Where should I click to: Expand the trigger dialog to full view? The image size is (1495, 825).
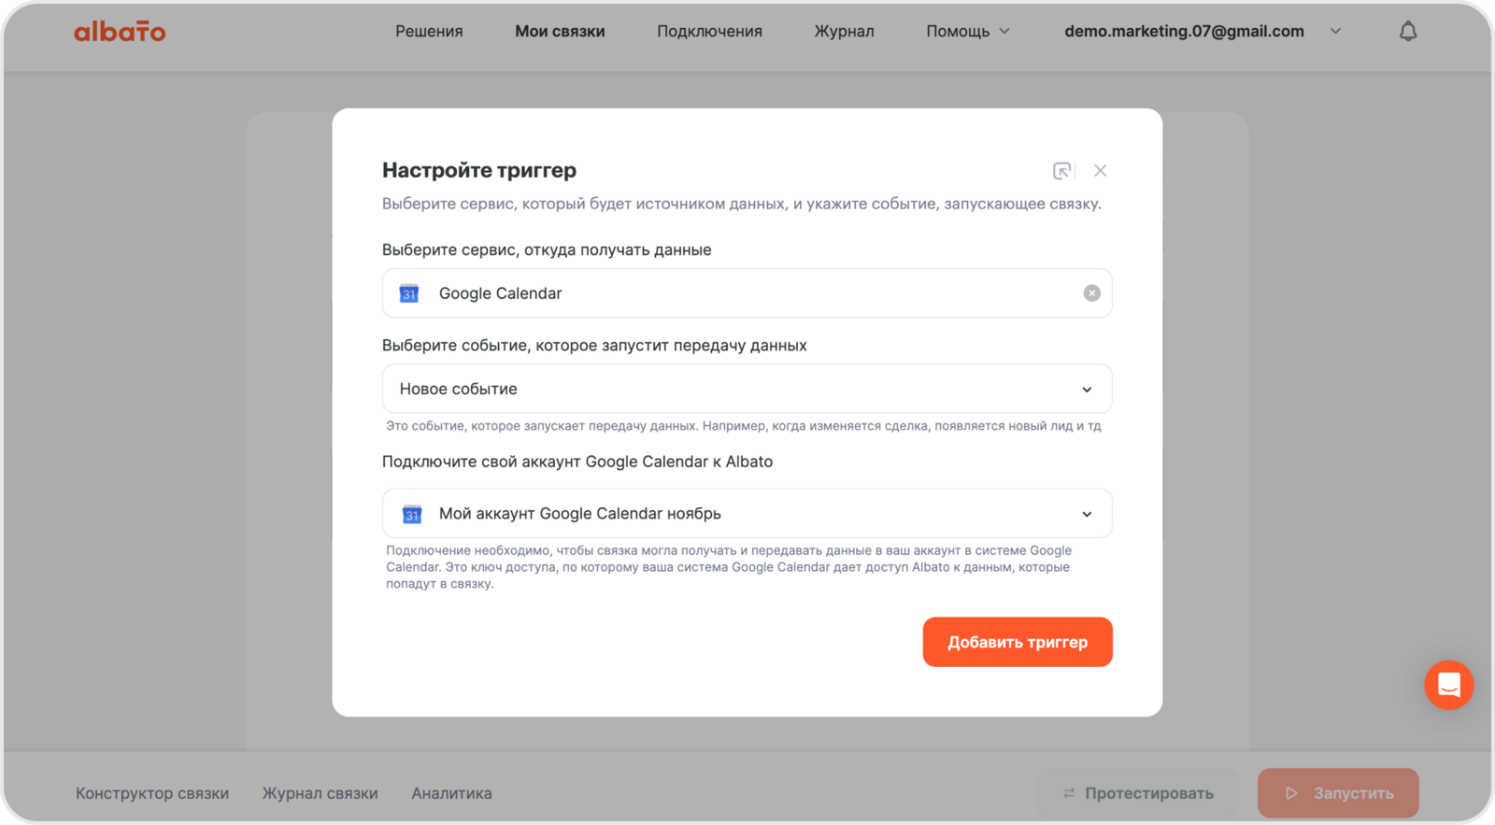click(1061, 171)
